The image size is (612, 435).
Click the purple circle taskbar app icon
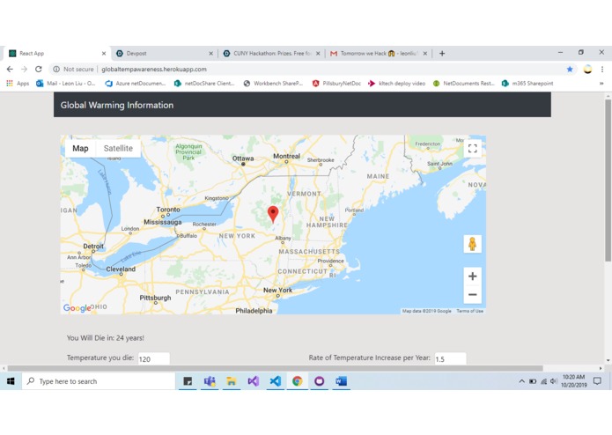(319, 381)
